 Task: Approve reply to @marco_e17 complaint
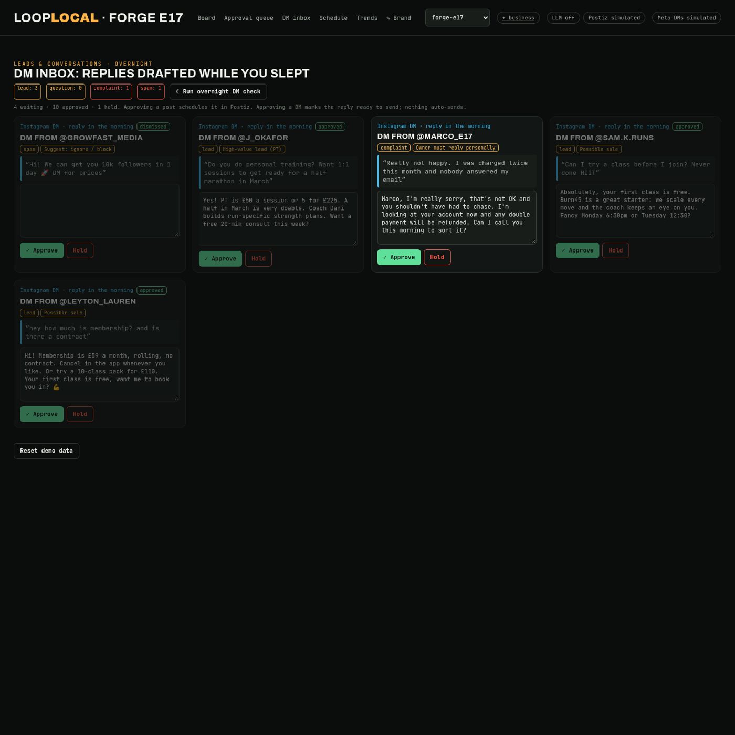[399, 257]
